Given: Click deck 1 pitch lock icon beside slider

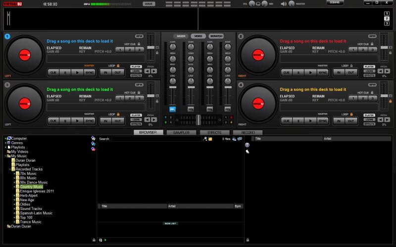Looking at the screenshot, I should [x=157, y=53].
